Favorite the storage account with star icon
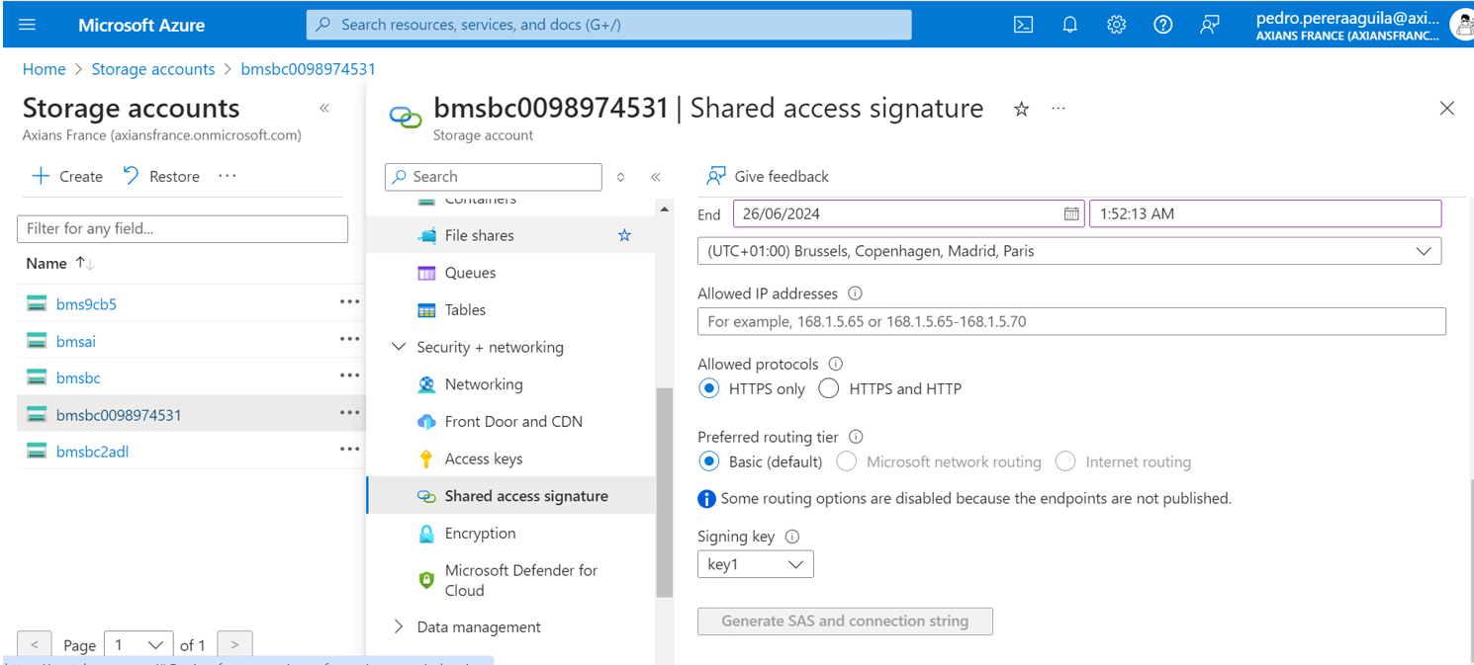Image resolution: width=1474 pixels, height=665 pixels. 1022,109
